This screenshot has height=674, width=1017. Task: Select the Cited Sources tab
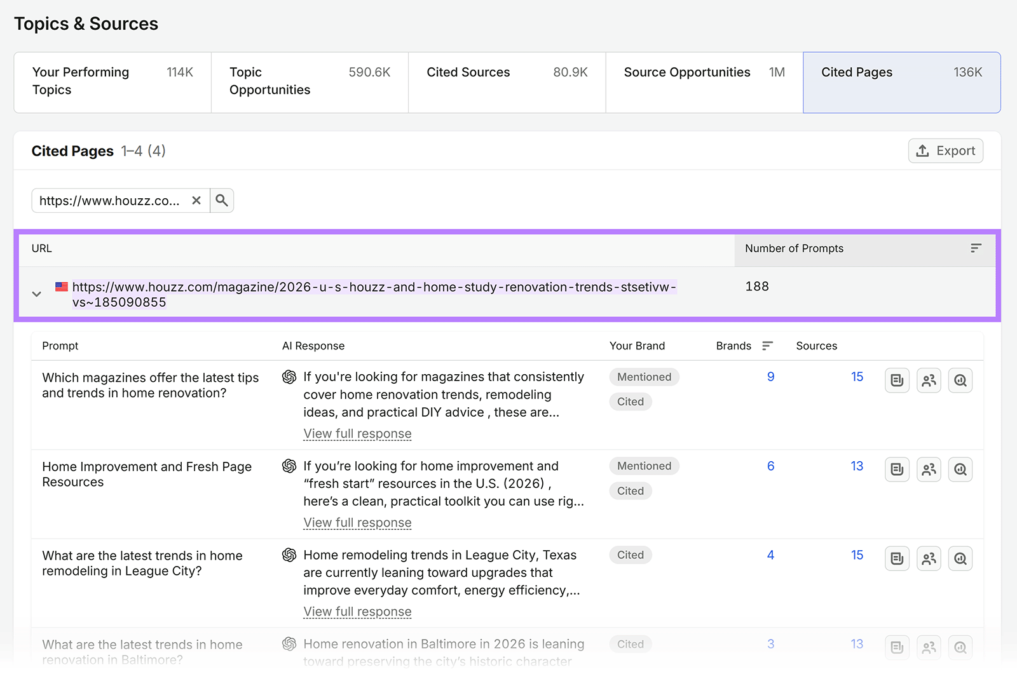click(x=507, y=83)
